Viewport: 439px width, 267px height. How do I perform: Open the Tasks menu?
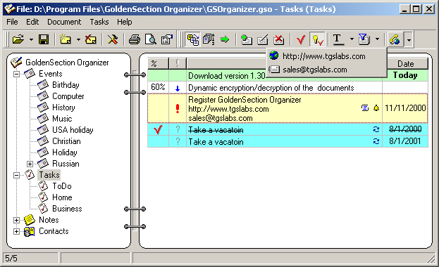click(x=99, y=22)
